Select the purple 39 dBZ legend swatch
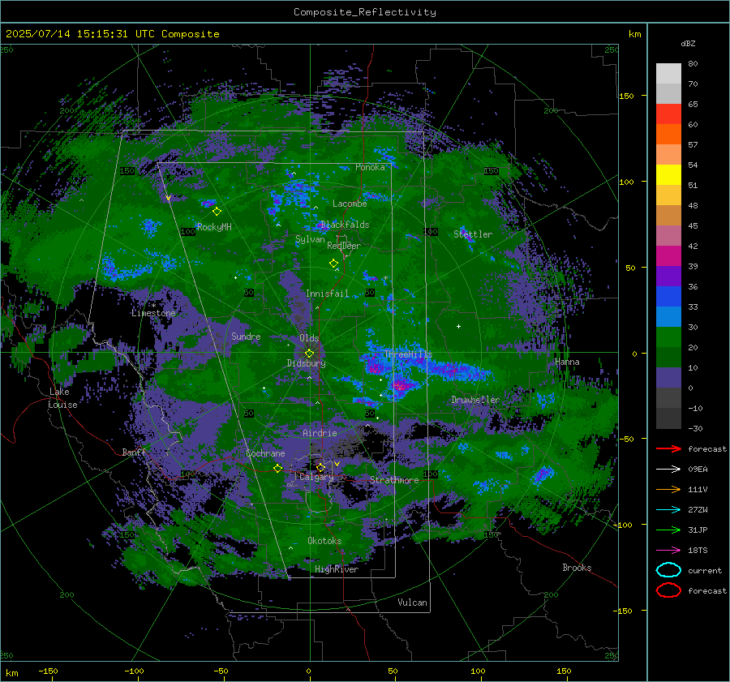This screenshot has width=730, height=682. click(x=668, y=277)
